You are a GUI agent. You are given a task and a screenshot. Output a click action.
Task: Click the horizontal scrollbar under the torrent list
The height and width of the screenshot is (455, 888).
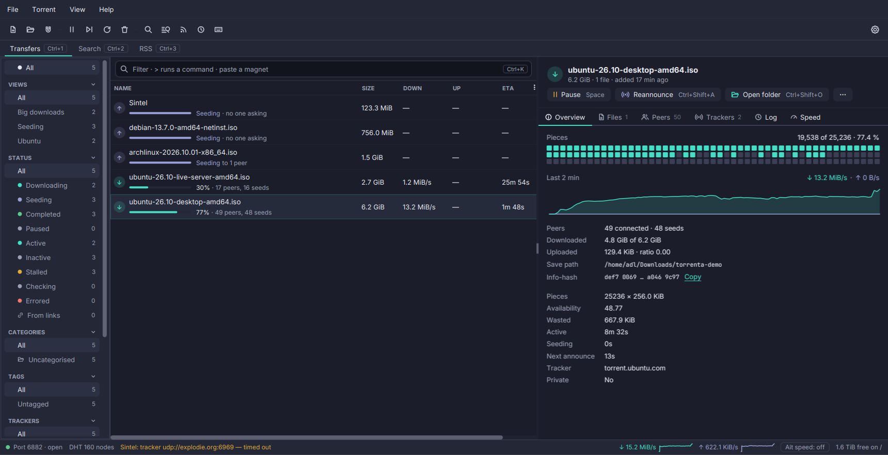tap(307, 437)
